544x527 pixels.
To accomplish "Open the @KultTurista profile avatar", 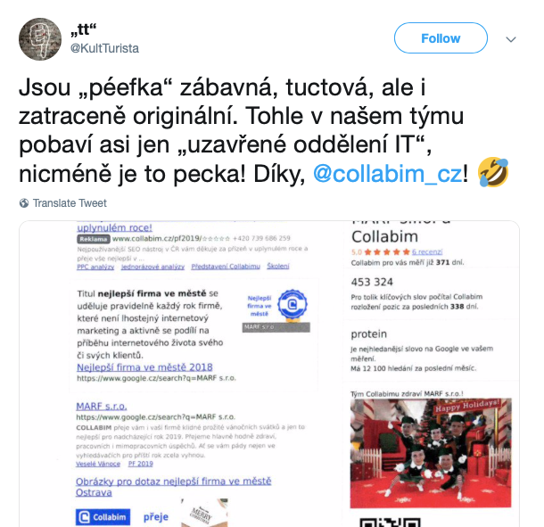I will [40, 39].
